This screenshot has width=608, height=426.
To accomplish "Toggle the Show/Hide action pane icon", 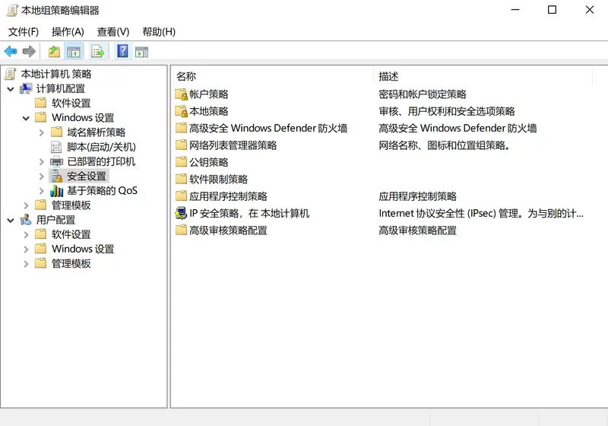I will (141, 52).
